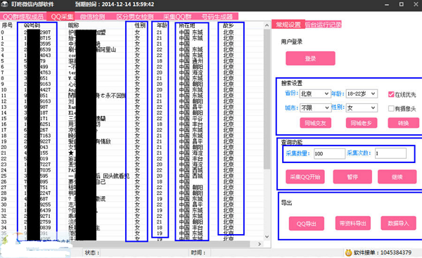Maximize the application window
The image size is (422, 258).
[x=402, y=4]
